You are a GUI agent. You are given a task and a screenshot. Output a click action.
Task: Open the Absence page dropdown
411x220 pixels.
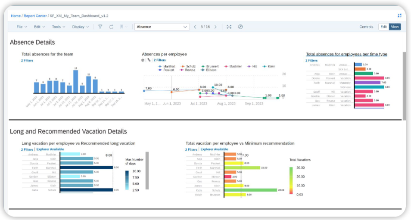click(162, 27)
